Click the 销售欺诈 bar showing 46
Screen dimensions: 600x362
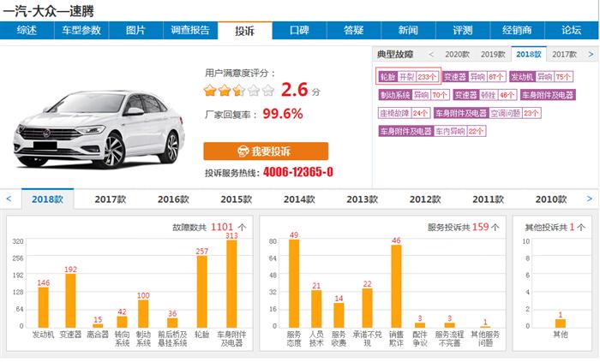pyautogui.click(x=396, y=287)
